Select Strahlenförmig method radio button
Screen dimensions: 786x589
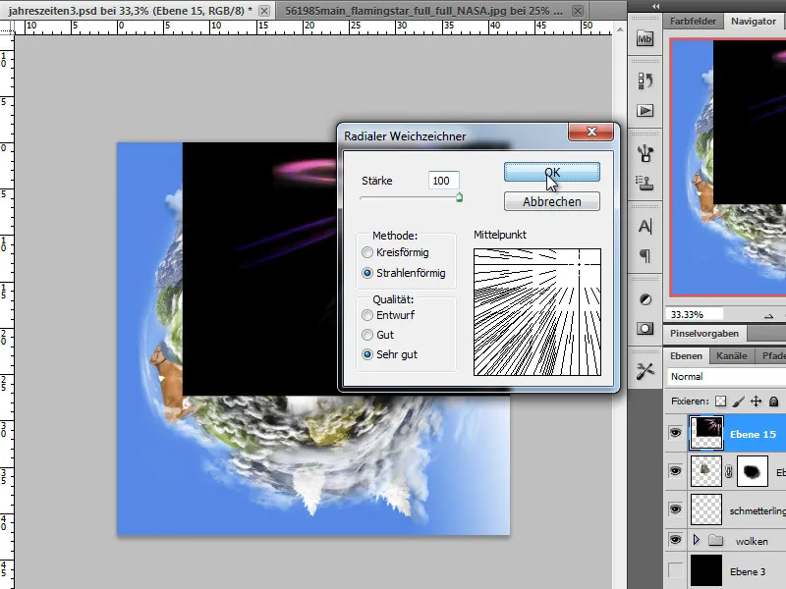(367, 273)
